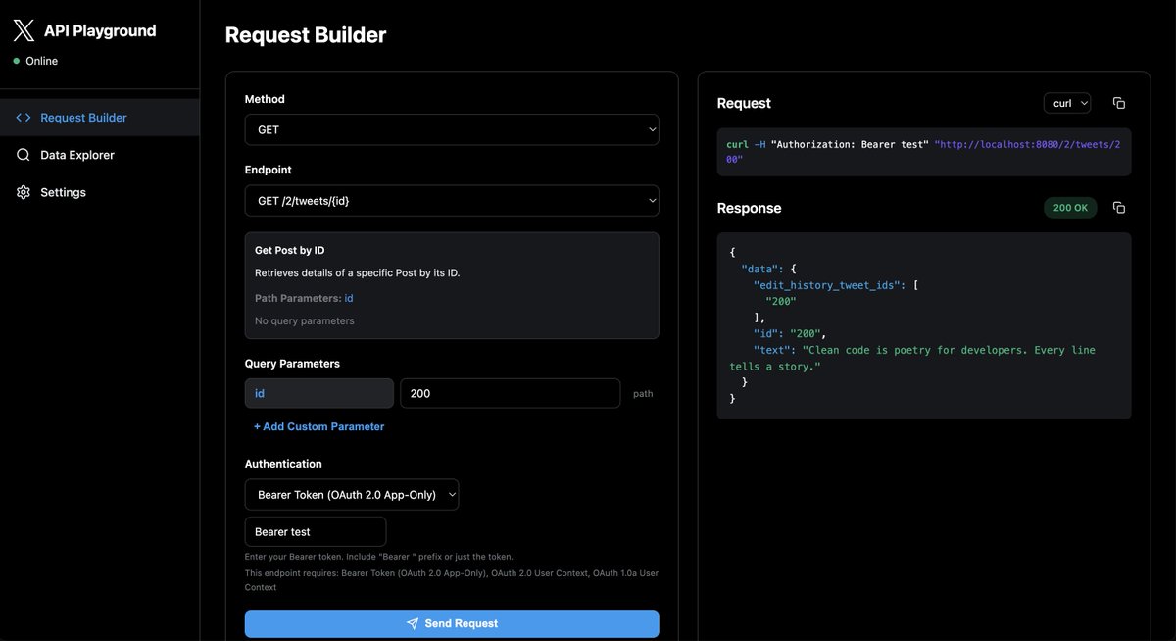
Task: Click the Method field label
Action: (x=265, y=99)
